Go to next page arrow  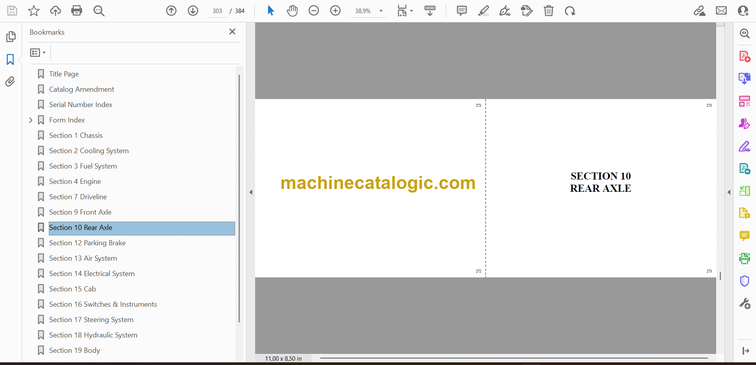click(x=193, y=11)
